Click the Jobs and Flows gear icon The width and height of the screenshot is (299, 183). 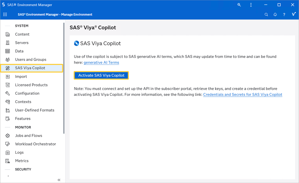pos(7,136)
